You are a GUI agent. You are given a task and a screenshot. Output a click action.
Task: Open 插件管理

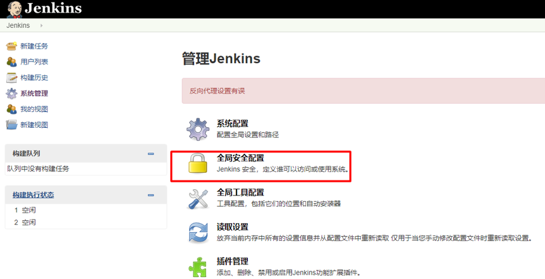coord(233,261)
